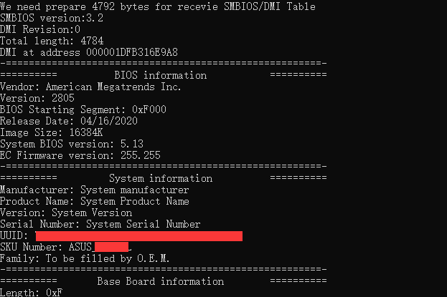Screen dimensions: 447x297
Task: Click the DMI Revision:0 text
Action: 40,29
